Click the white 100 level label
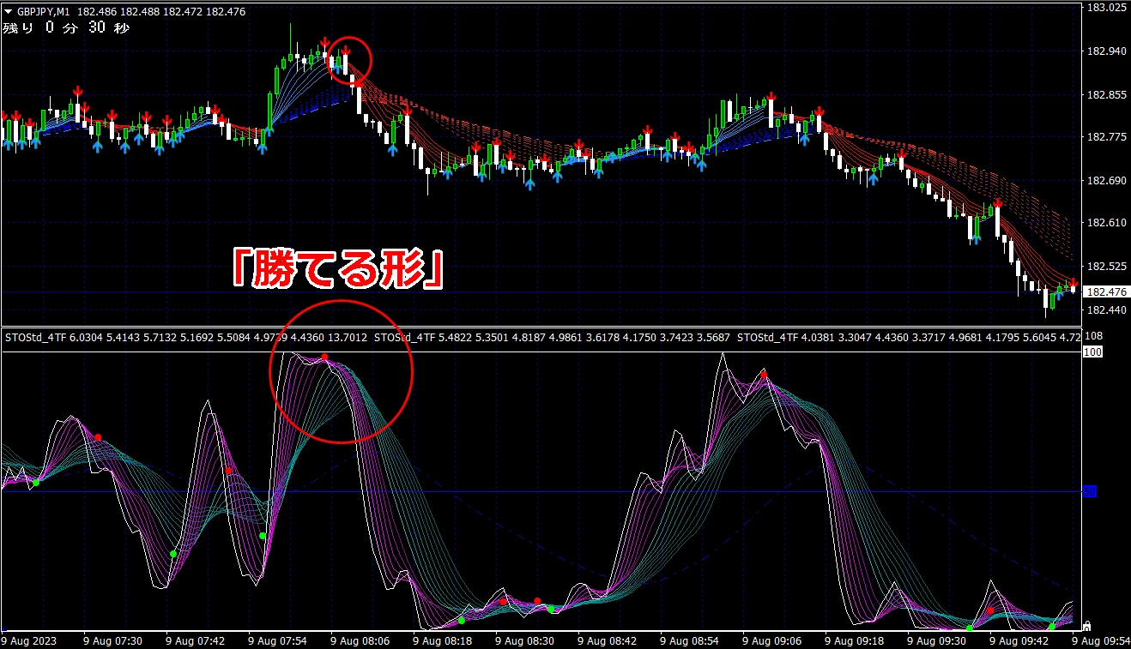The height and width of the screenshot is (649, 1131). coord(1092,352)
